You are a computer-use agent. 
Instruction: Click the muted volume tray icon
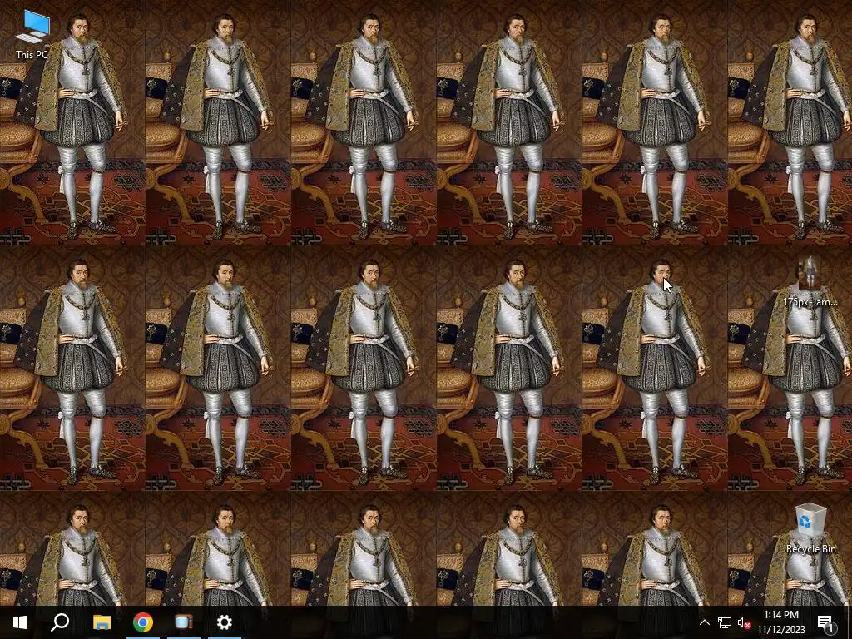tap(744, 622)
